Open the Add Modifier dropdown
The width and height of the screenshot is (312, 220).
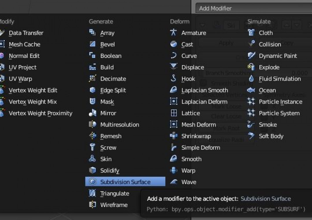(x=251, y=8)
